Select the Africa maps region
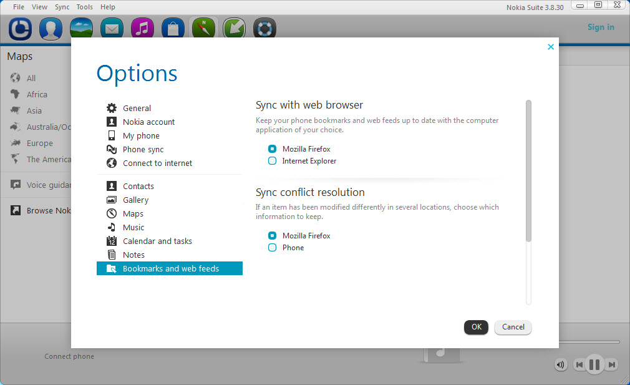 [37, 94]
